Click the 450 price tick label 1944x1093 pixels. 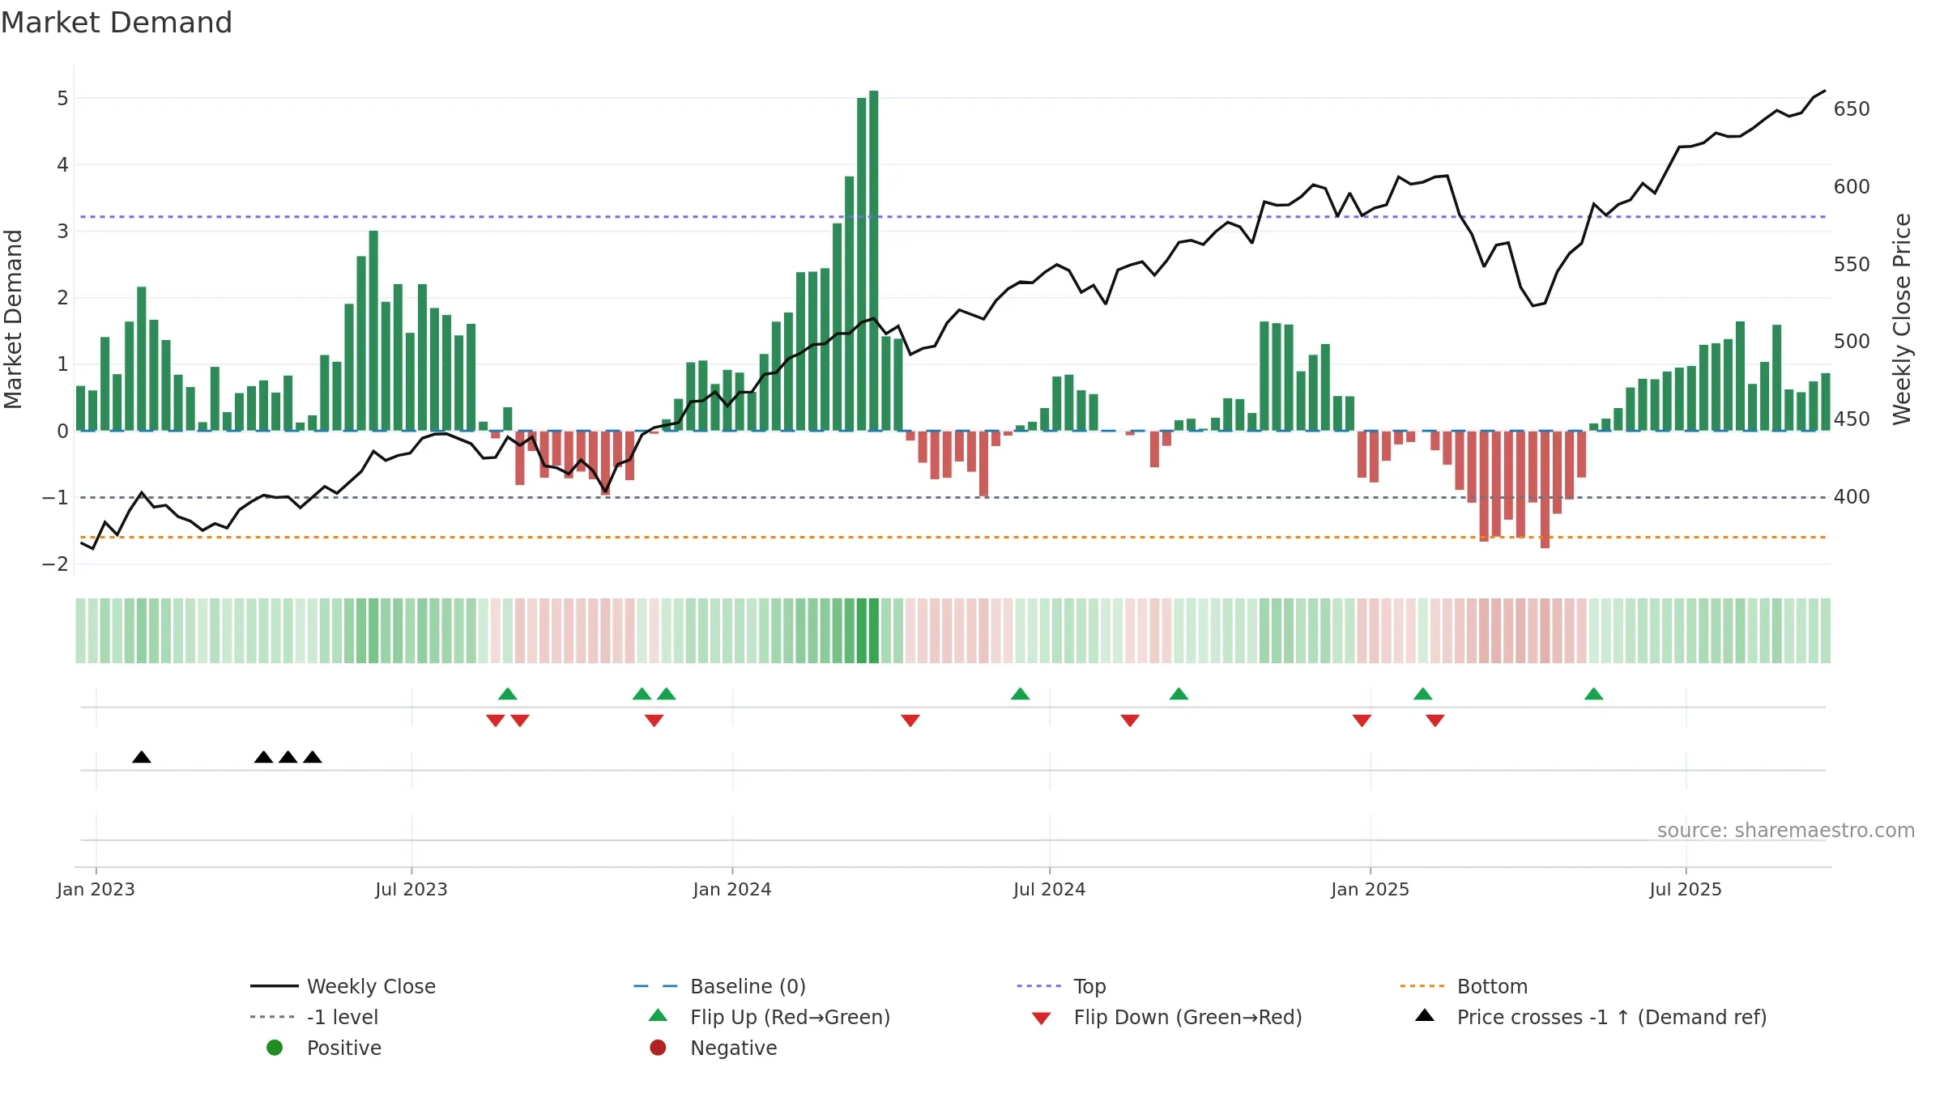(1852, 419)
